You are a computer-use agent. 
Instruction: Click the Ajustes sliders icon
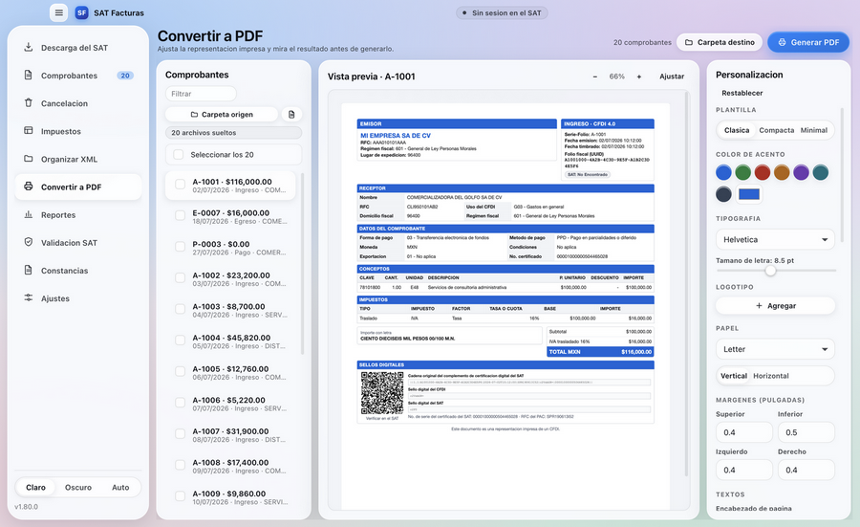click(x=28, y=298)
